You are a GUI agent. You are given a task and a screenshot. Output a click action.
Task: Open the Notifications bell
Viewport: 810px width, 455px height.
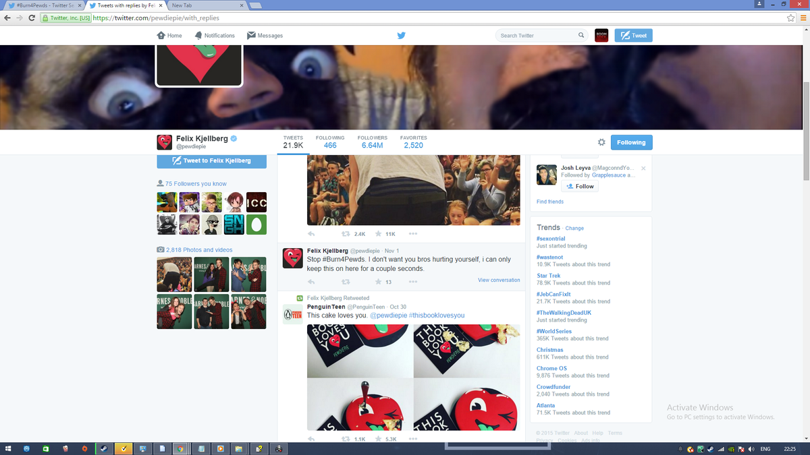point(215,36)
